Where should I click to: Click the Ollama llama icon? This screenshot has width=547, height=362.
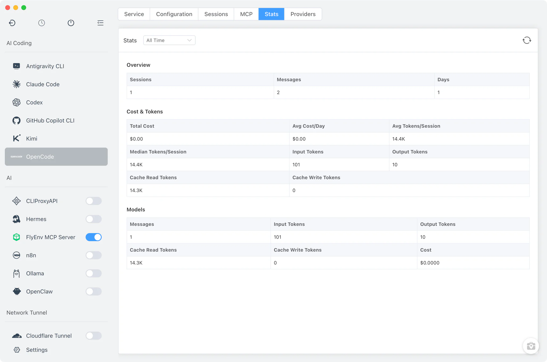click(17, 274)
